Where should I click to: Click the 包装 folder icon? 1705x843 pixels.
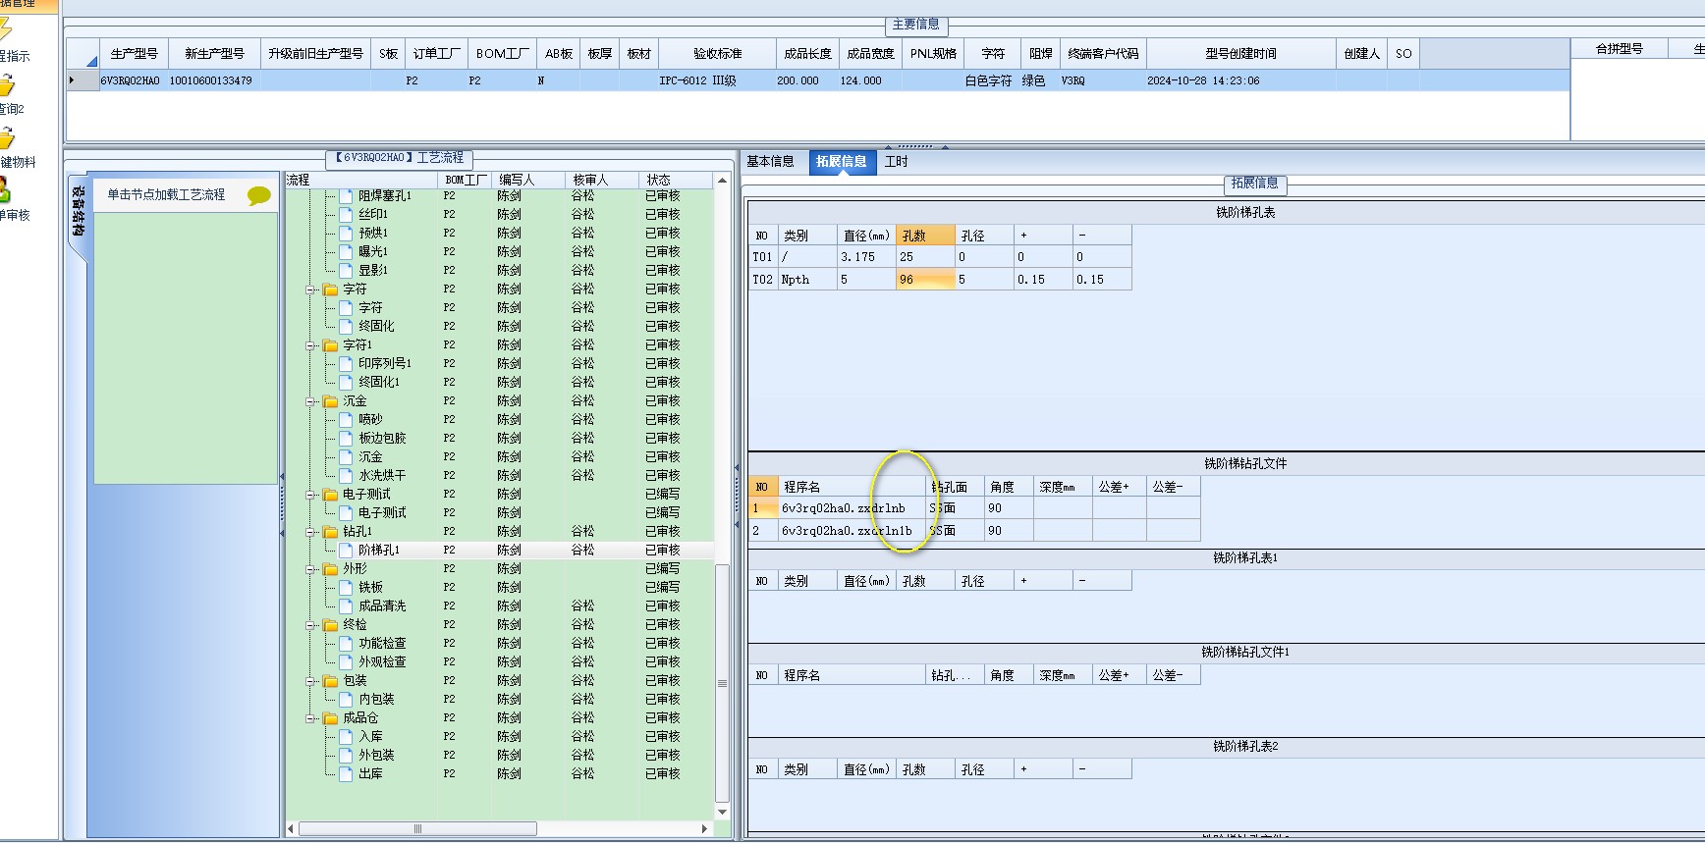[x=331, y=681]
